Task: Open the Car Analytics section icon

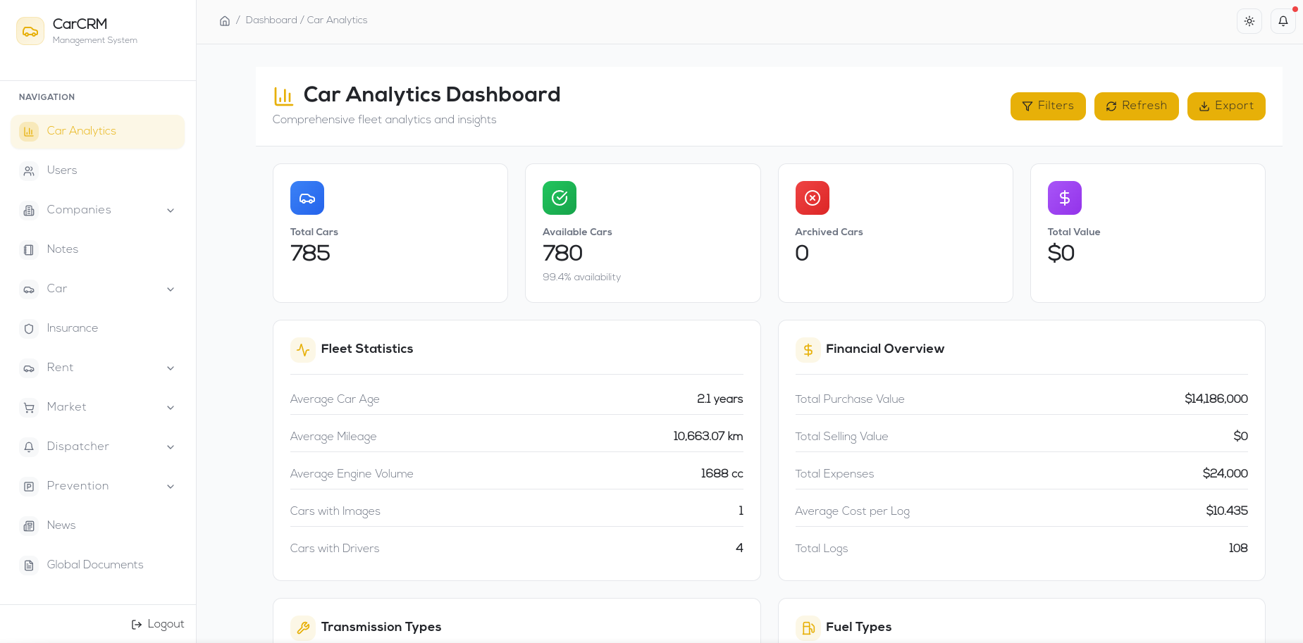Action: (28, 132)
